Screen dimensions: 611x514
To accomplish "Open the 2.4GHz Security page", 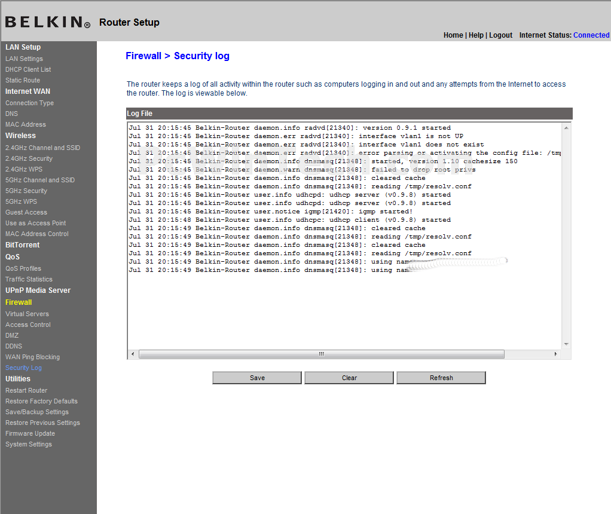I will coord(29,158).
